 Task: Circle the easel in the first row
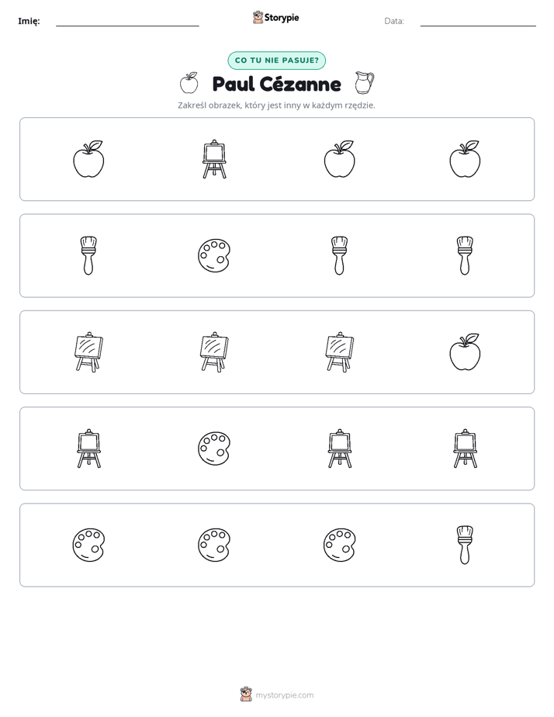[x=214, y=159]
